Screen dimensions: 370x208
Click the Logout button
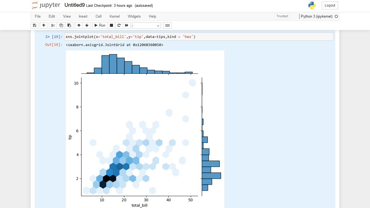pos(330,5)
